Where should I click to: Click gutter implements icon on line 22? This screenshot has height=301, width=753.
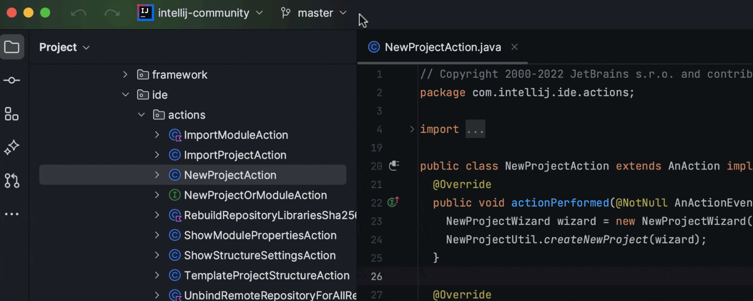(x=393, y=203)
